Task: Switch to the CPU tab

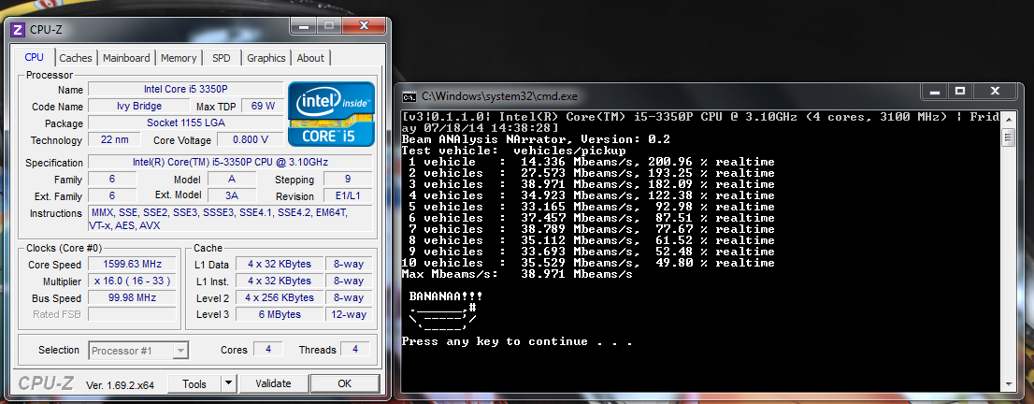Action: (35, 57)
